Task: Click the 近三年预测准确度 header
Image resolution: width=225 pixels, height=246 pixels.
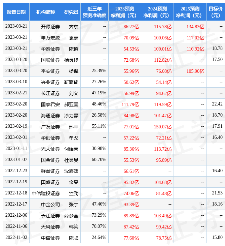Action: (x=95, y=12)
